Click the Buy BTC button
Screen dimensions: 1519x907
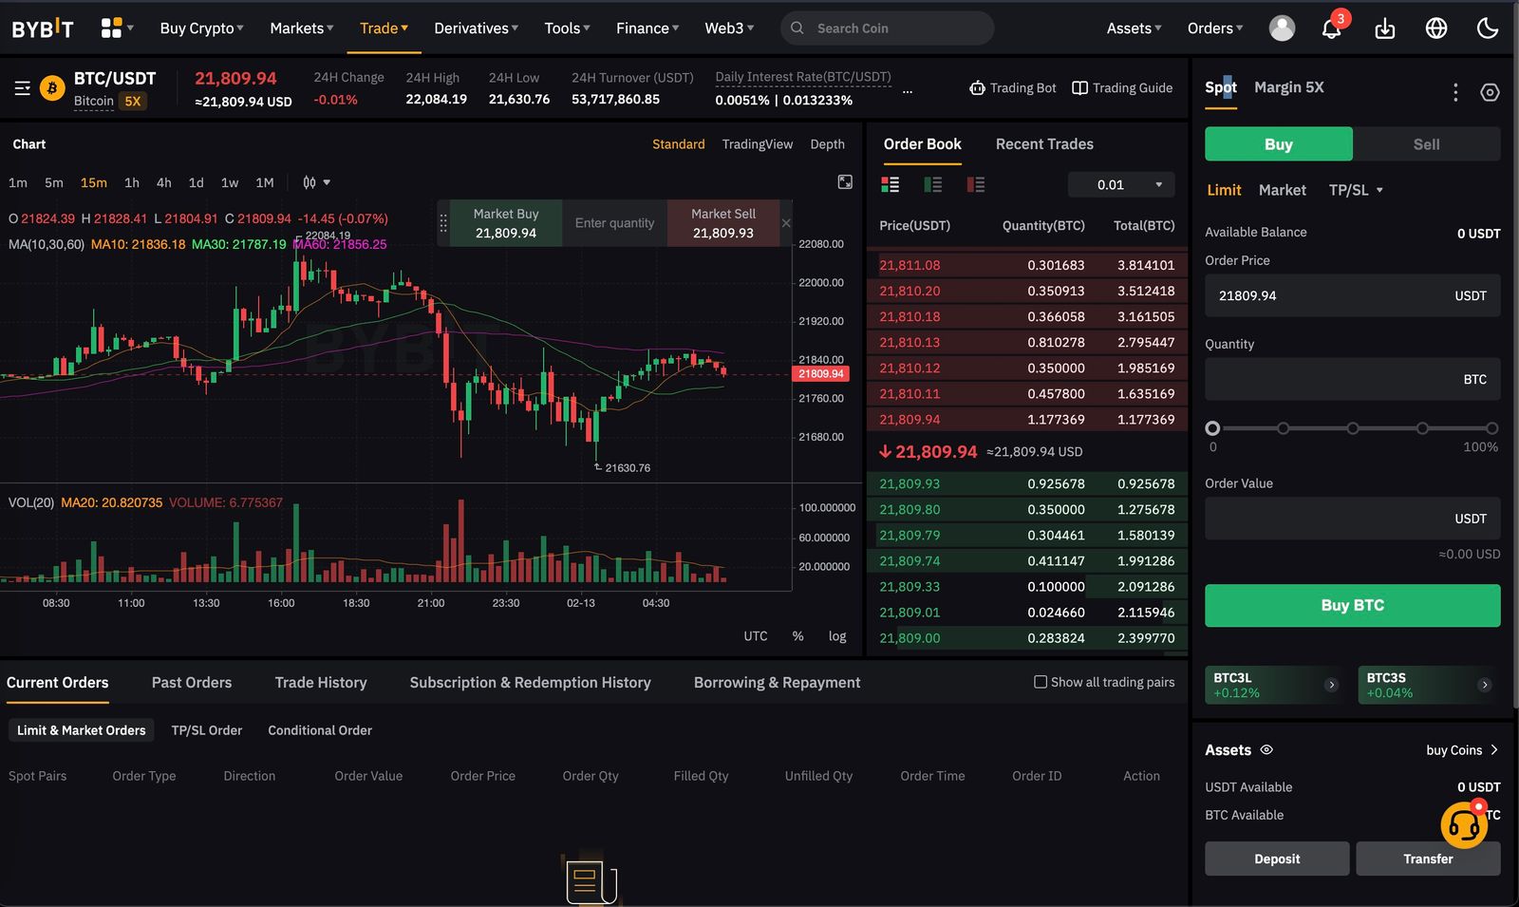[1351, 605]
